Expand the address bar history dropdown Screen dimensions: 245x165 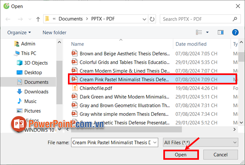click(144, 19)
